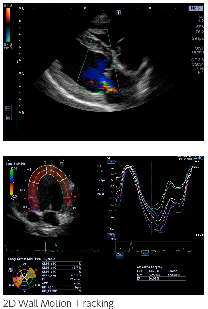The image size is (208, 309).
Task: Click the padlock lock icon
Action: [x=8, y=117]
